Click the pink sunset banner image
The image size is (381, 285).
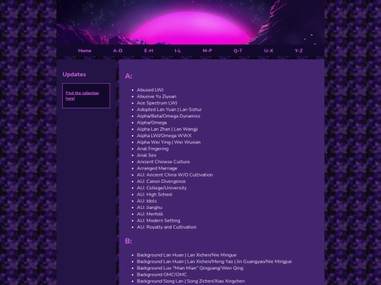click(x=190, y=23)
